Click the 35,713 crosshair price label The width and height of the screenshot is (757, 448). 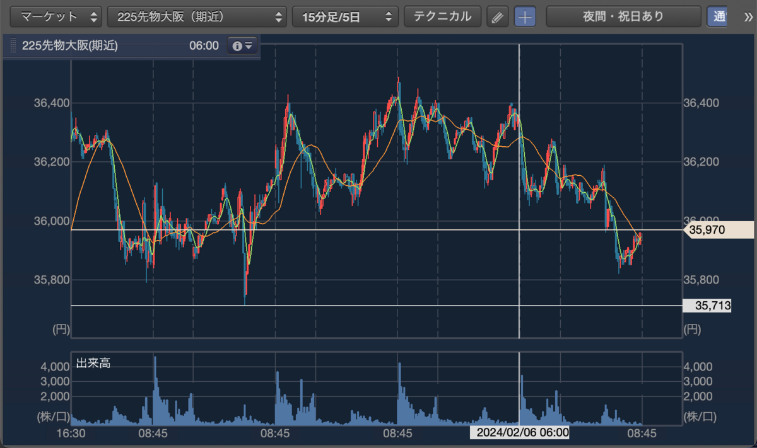tap(707, 306)
